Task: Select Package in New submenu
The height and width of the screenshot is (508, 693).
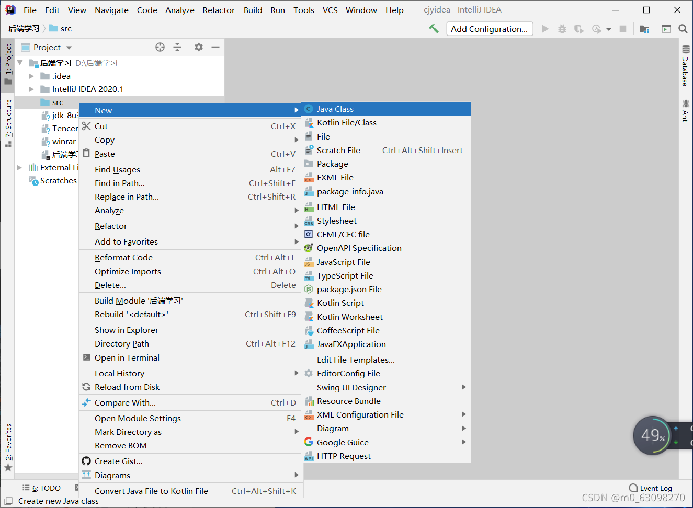Action: pyautogui.click(x=386, y=164)
